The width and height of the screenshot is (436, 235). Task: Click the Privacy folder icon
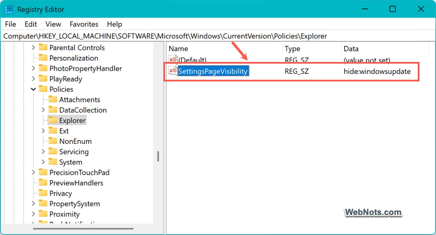[43, 193]
